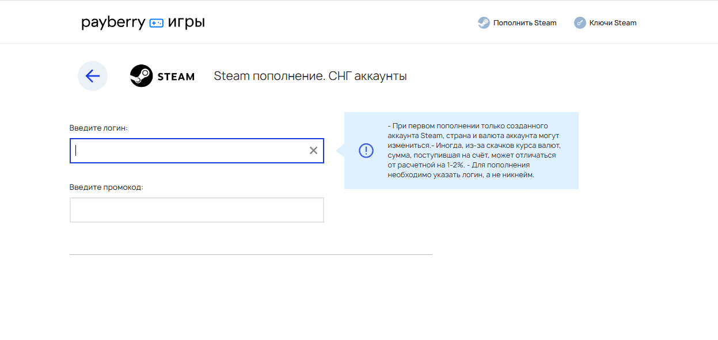Click the blue info tooltip box
The height and width of the screenshot is (340, 718).
472,150
